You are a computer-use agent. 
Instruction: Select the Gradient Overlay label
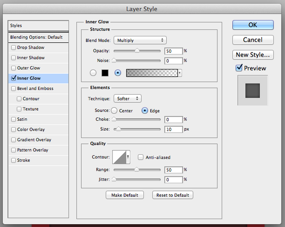[34, 140]
